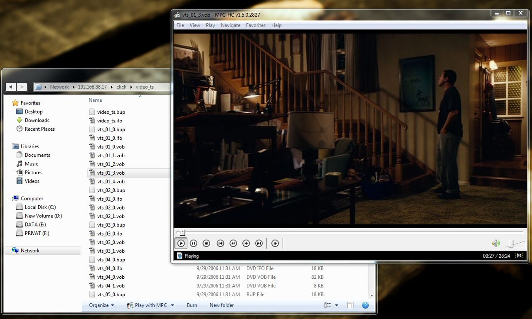
Task: Click the skip to previous chapter icon
Action: tap(220, 244)
